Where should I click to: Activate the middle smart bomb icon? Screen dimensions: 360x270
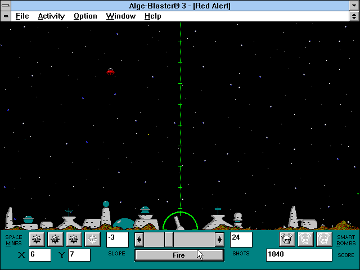coord(305,240)
